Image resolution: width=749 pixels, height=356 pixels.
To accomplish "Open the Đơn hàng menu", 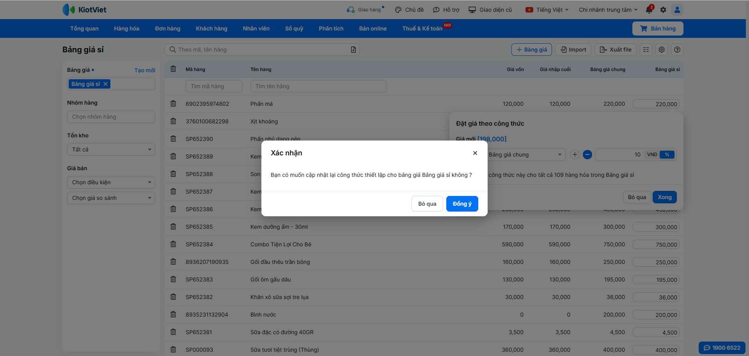I will [x=168, y=28].
